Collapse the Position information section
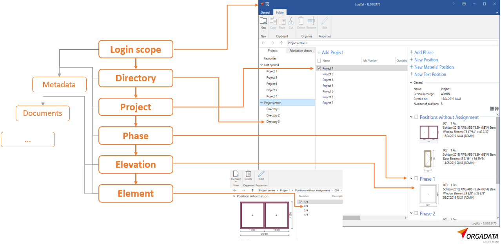Screen dimensions: 501x246 (234, 196)
